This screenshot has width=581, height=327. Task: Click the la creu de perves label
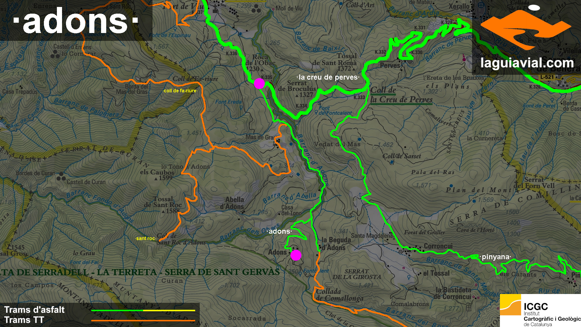pos(328,77)
